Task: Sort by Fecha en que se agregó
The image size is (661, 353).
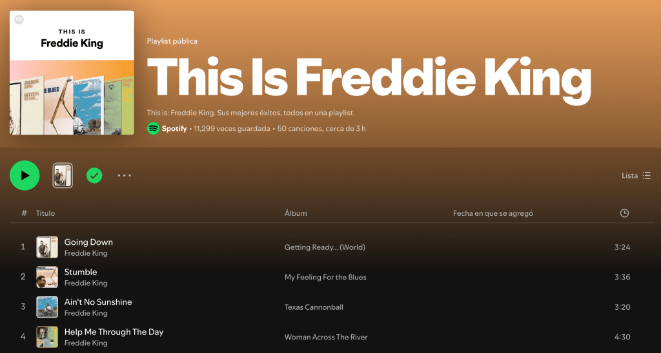Action: click(493, 213)
